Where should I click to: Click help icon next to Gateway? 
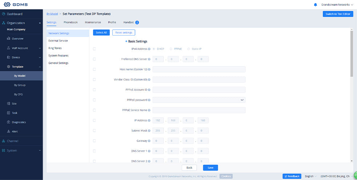click(149, 141)
